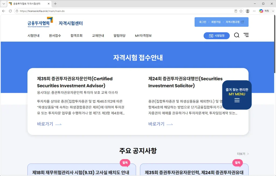Viewport: 276px width, 176px height.
Task: Open the browser profile avatar
Action: point(247,11)
